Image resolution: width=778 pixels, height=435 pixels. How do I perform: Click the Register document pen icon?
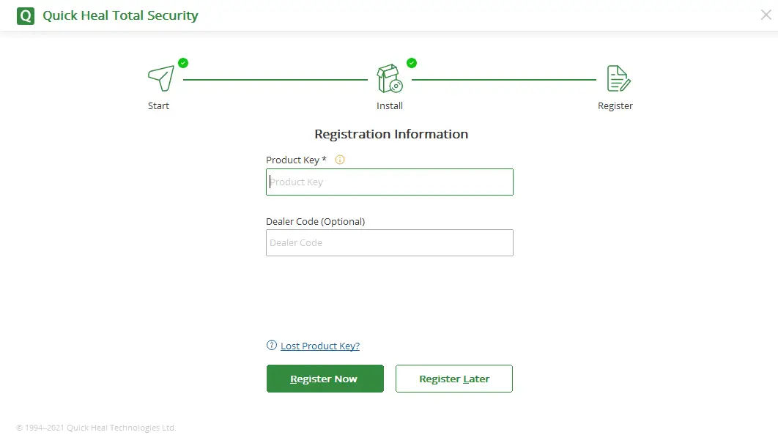(618, 78)
